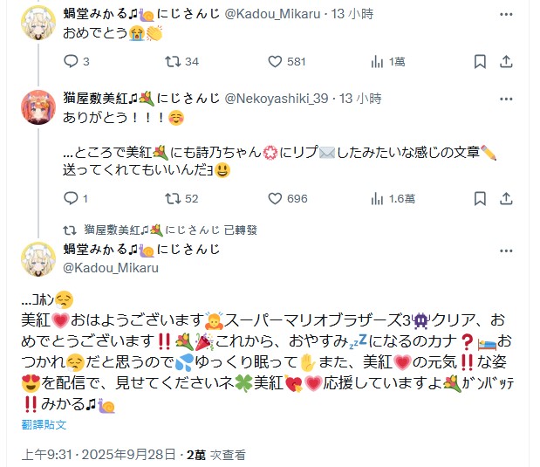The height and width of the screenshot is (467, 540).
Task: View analytics on the 1萬 views tweet
Action: tap(379, 62)
